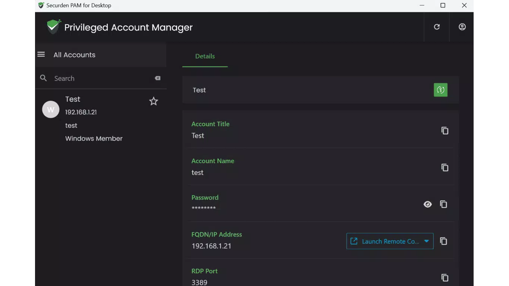Screen dimensions: 509x286
Task: Clear the search field with the backspace icon
Action: click(158, 78)
